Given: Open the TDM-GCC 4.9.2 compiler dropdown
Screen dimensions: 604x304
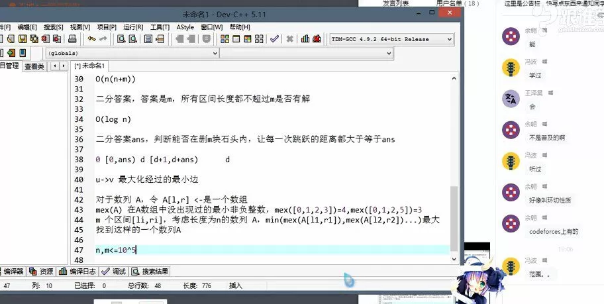Looking at the screenshot, I should (x=392, y=39).
